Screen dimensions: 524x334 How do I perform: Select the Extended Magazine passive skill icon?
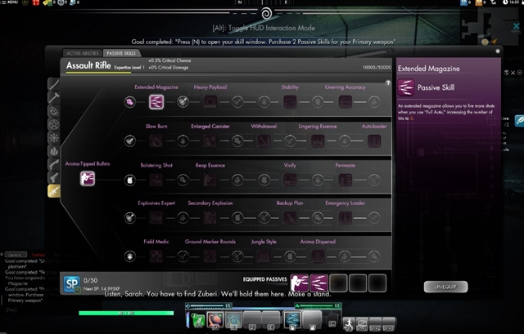156,101
